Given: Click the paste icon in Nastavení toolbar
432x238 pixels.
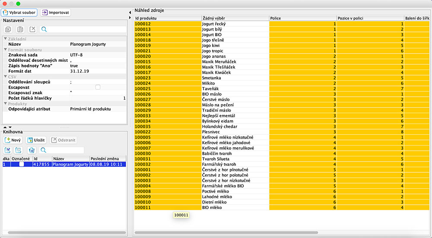Looking at the screenshot, I should pos(20,29).
